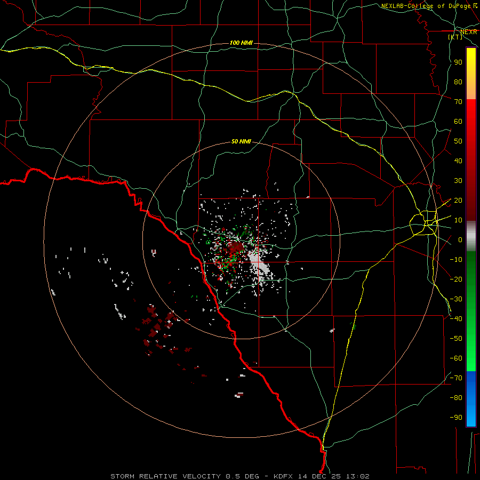Click the 80 value on the velocity scale

pos(458,82)
